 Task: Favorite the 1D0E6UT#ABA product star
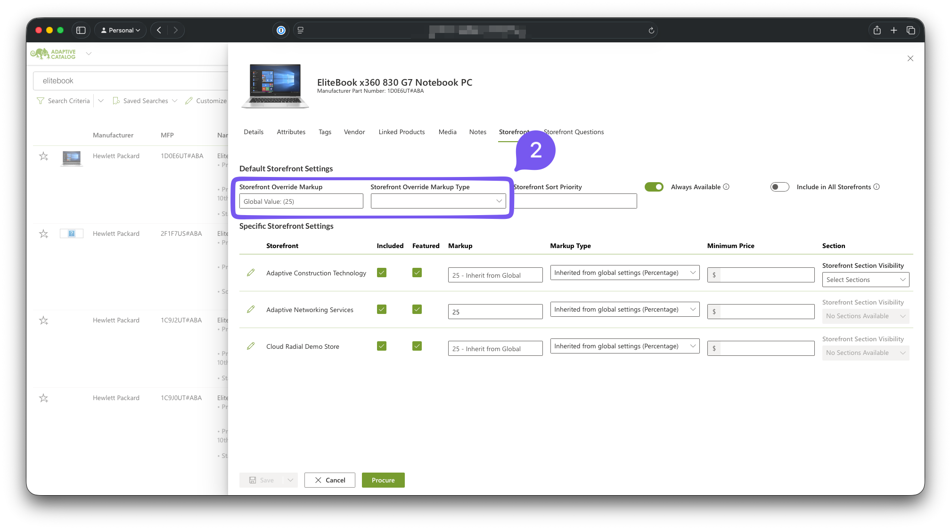coord(44,156)
